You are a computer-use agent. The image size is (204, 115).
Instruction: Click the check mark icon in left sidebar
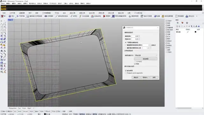click(x=4, y=69)
